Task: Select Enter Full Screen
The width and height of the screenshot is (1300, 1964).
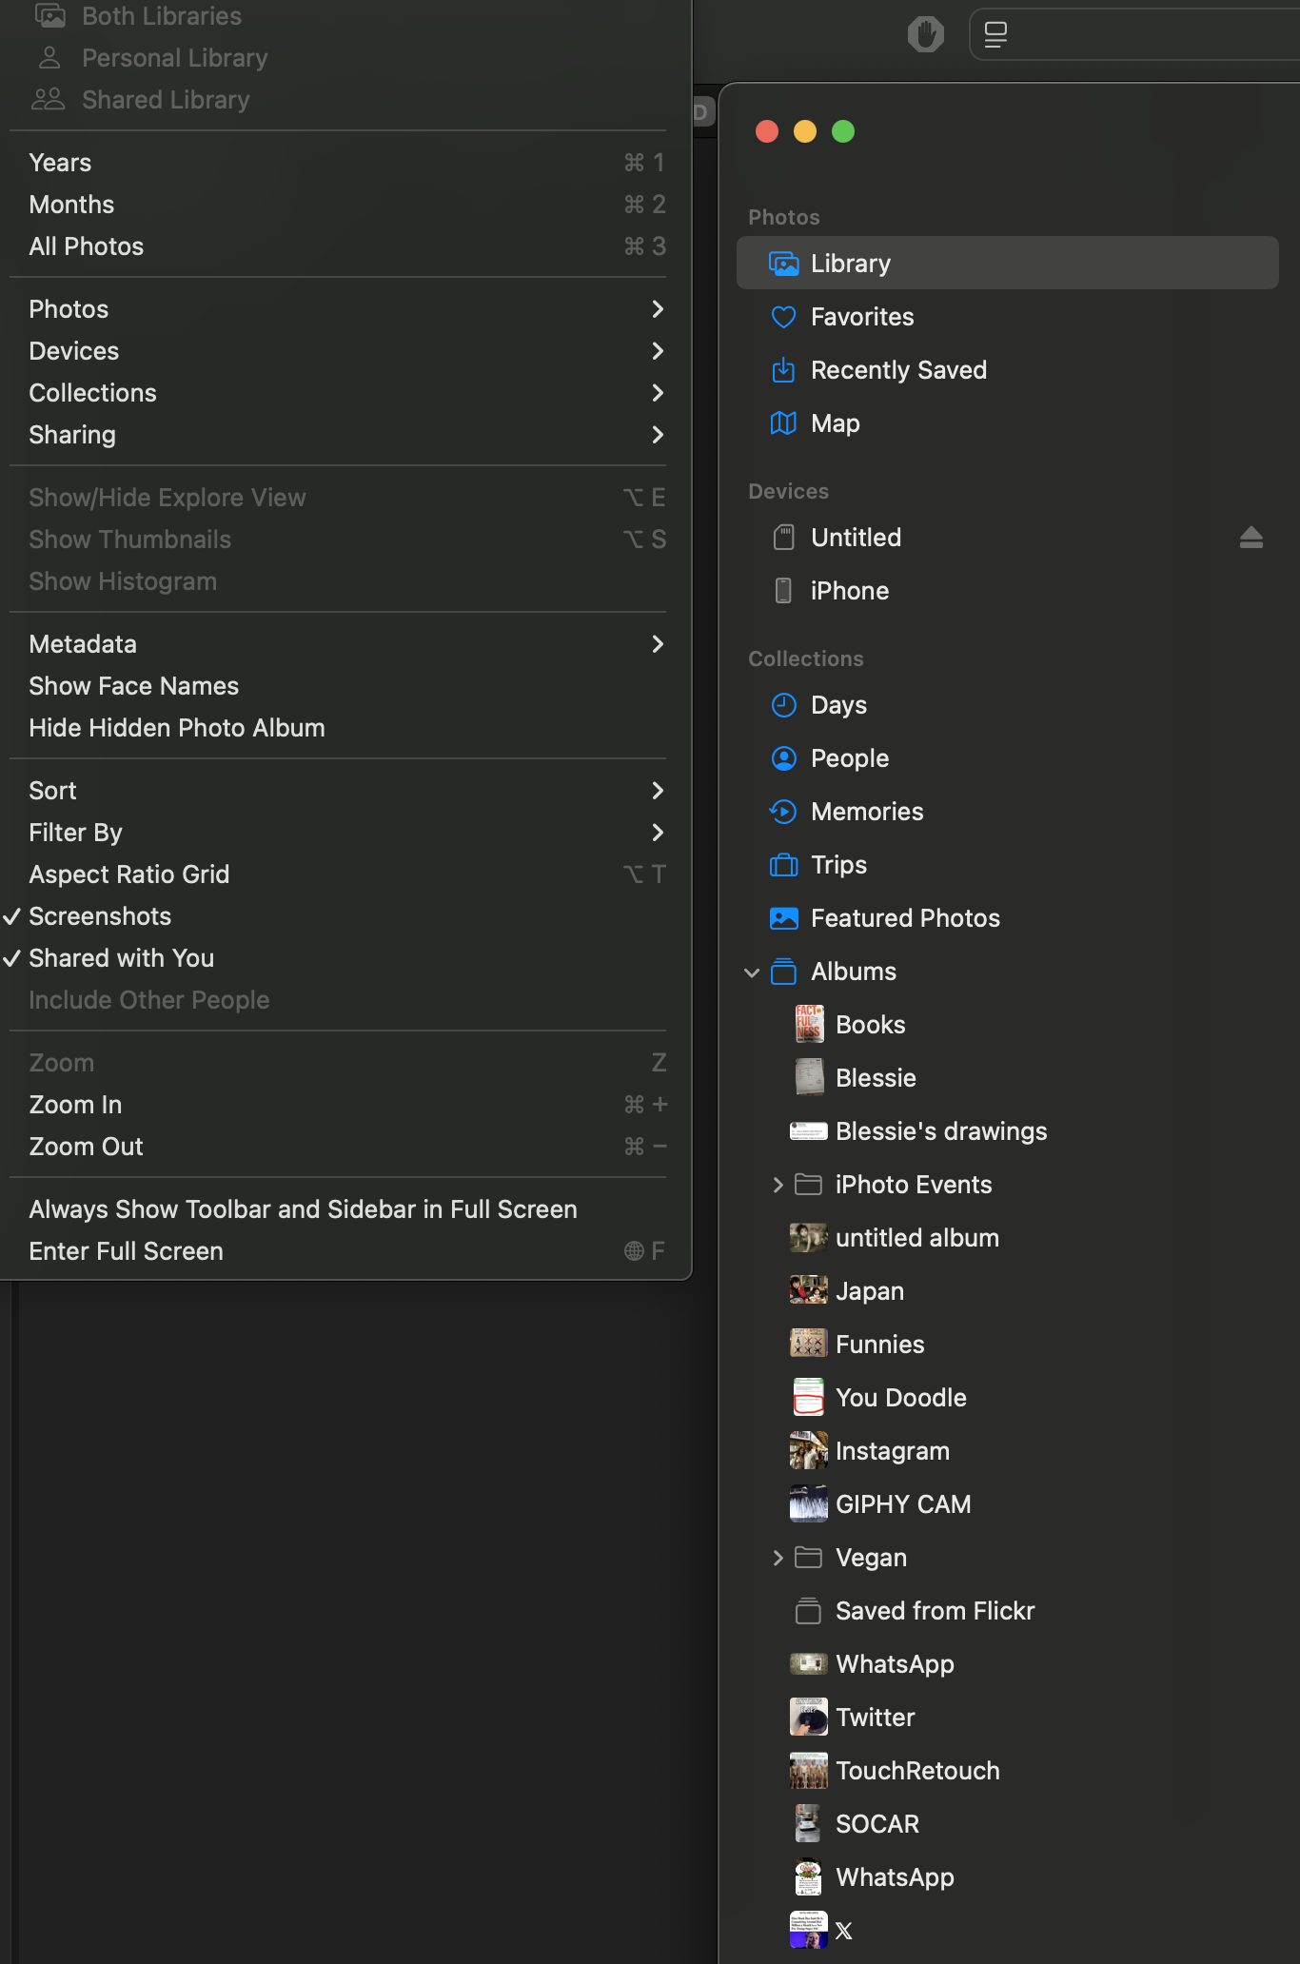Action: coord(126,1251)
